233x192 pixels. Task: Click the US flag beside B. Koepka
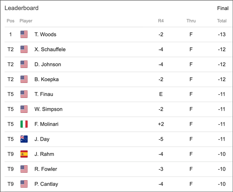[x=24, y=79]
